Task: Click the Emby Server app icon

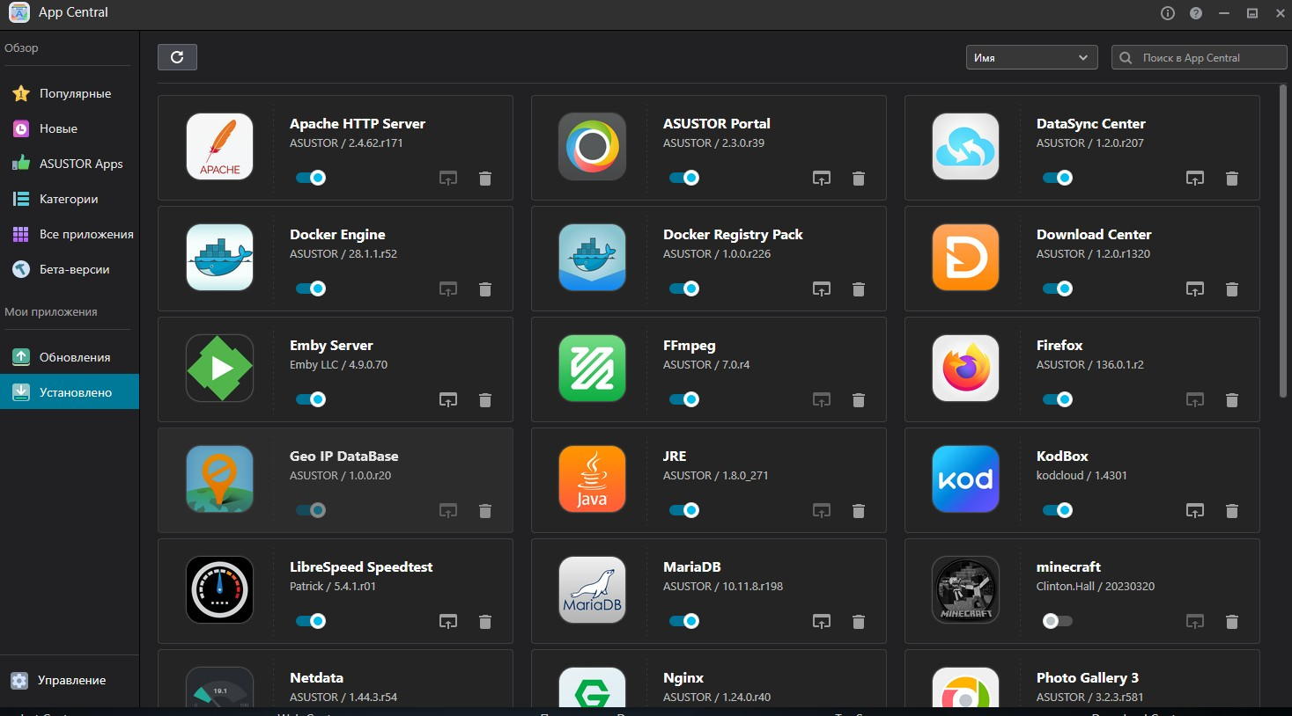Action: click(219, 369)
